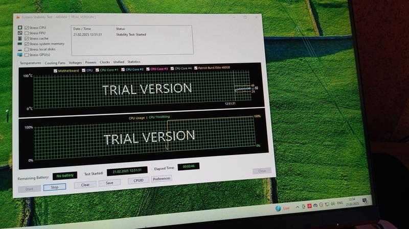Click the Date / Time column header

click(x=82, y=29)
